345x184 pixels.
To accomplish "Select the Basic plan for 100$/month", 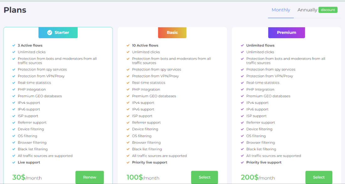I will click(x=204, y=177).
